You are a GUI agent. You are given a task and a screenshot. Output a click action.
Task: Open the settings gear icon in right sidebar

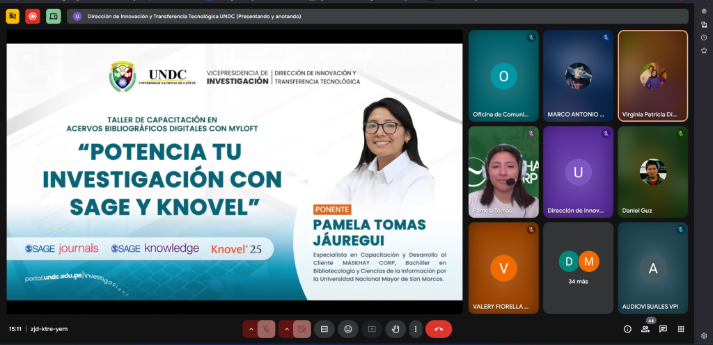click(x=704, y=336)
